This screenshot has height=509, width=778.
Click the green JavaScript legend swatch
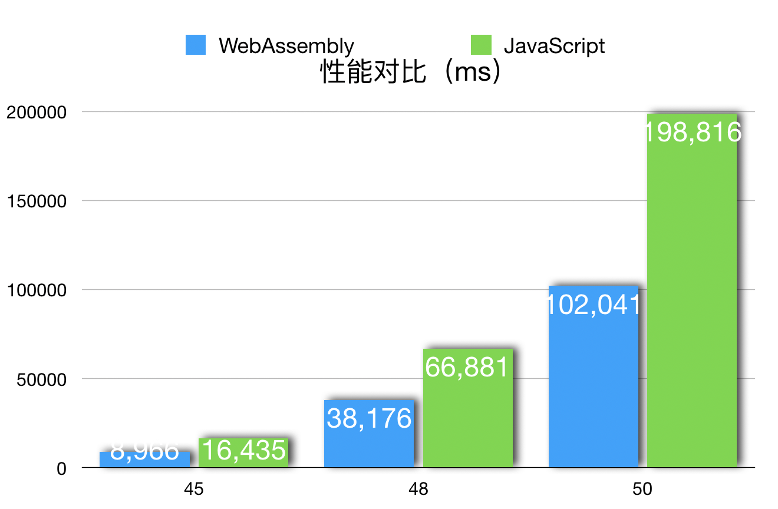481,45
